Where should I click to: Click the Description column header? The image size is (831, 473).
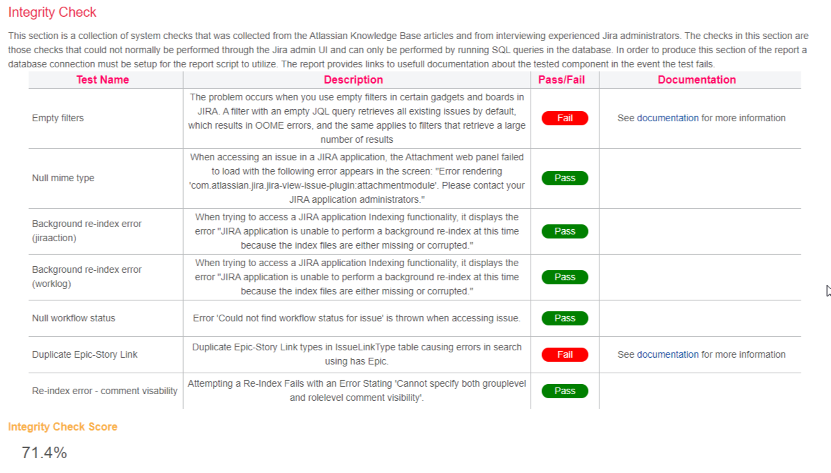pyautogui.click(x=353, y=80)
